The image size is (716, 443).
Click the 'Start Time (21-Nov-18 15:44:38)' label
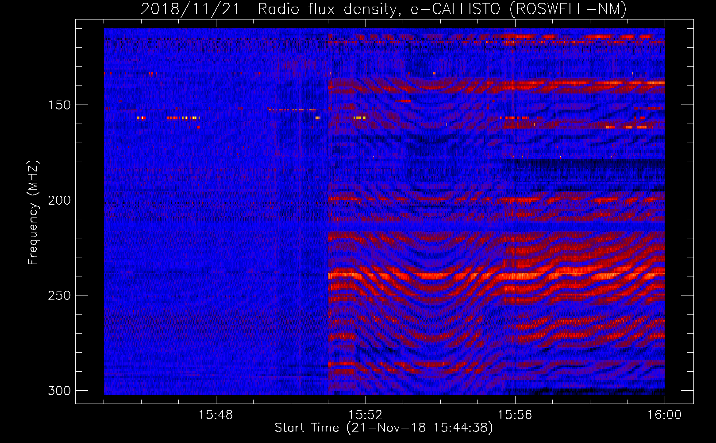point(384,428)
